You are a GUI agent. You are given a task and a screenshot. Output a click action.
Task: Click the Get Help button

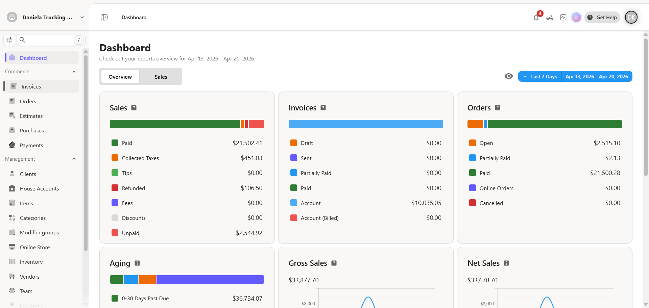[602, 18]
